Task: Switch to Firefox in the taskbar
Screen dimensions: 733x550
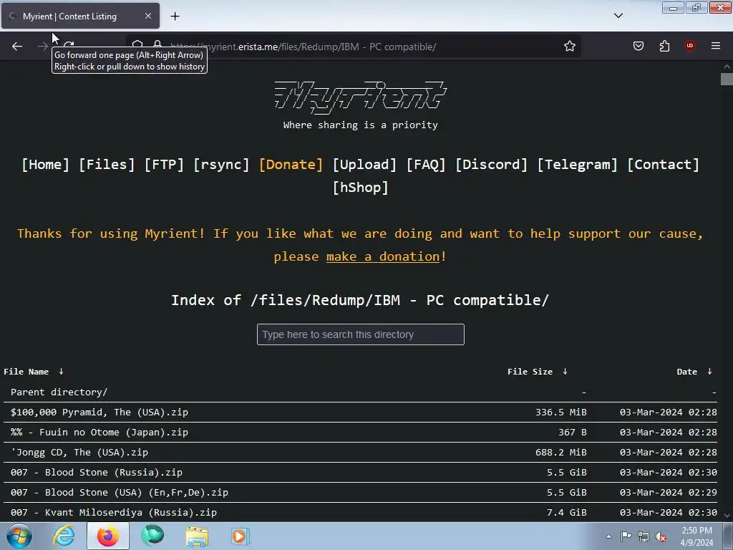Action: 107,536
